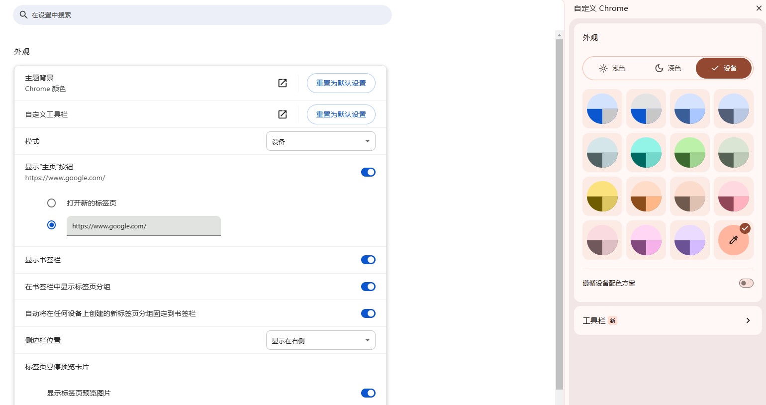Click the homepage URL input field

144,226
